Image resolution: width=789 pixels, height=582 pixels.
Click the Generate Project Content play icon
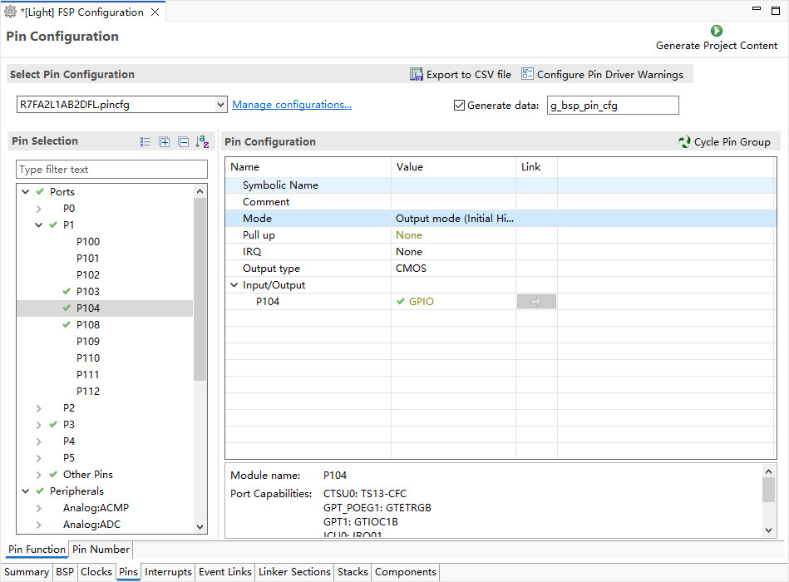pyautogui.click(x=716, y=31)
